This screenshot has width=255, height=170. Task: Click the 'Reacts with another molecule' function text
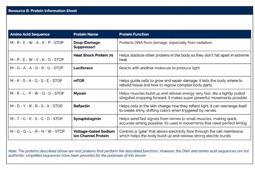[x=159, y=68]
